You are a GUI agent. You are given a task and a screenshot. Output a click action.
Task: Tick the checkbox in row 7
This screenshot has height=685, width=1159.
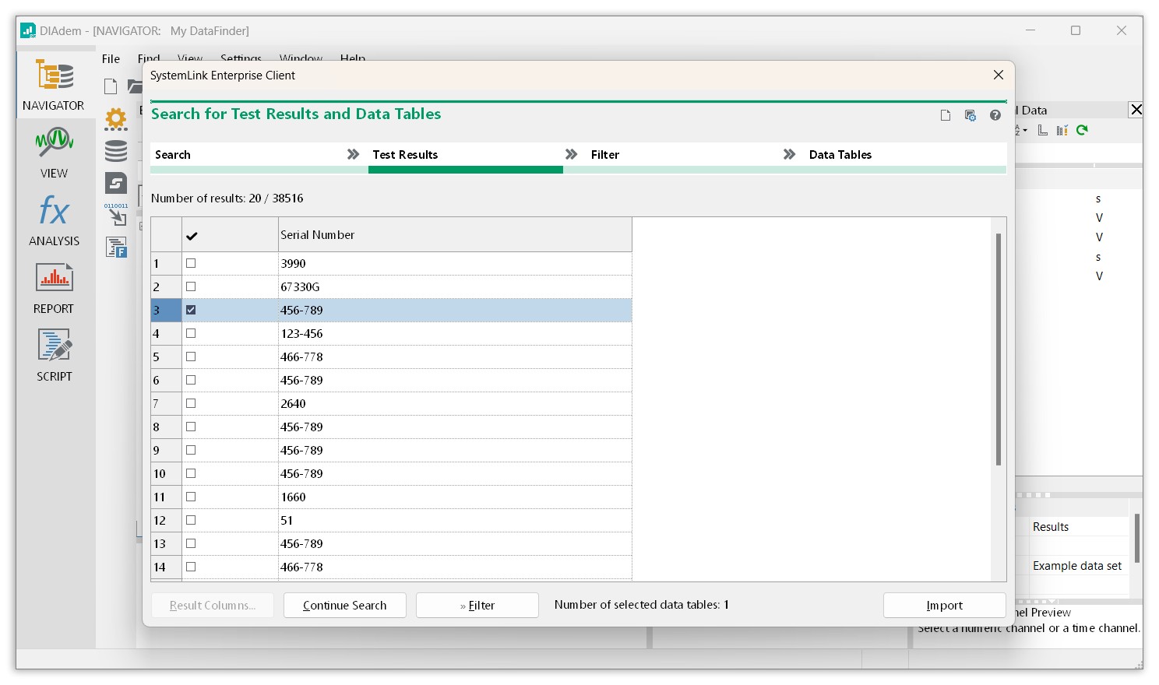coord(191,403)
